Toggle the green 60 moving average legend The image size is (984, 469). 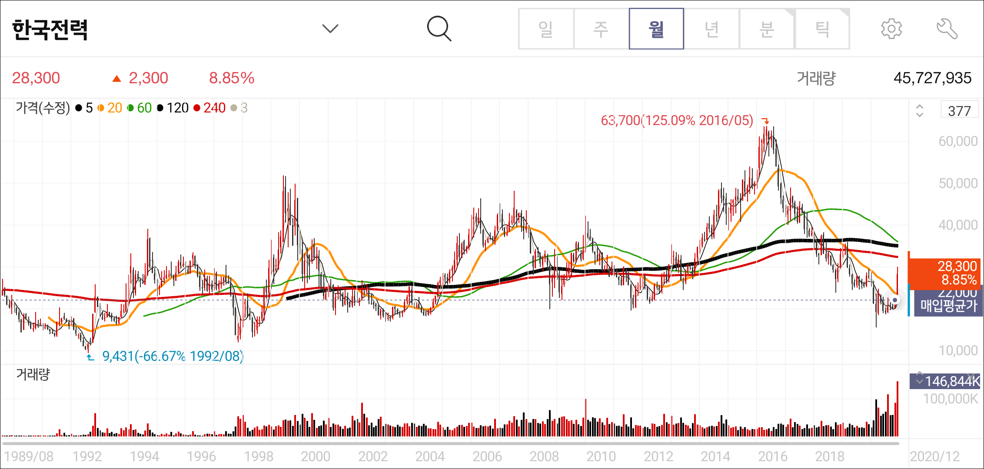tap(139, 108)
